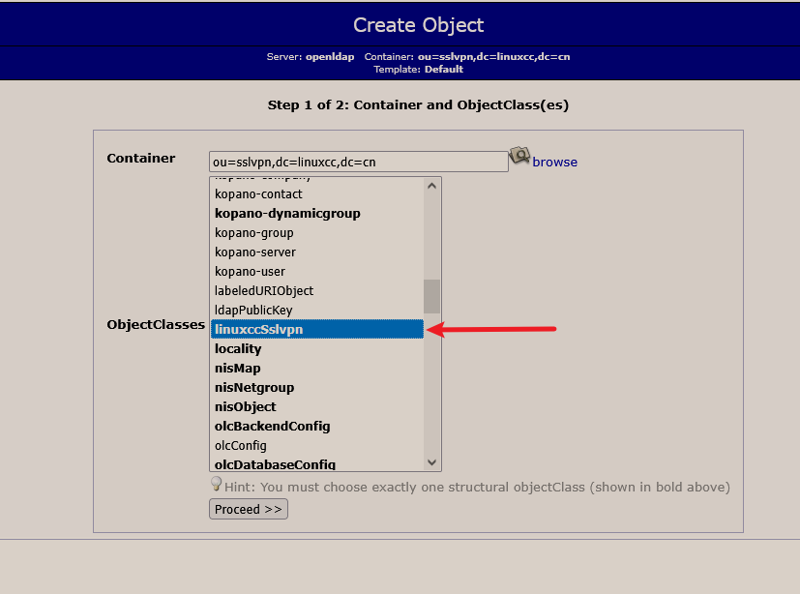Click the Container DN input field
The height and width of the screenshot is (594, 800).
[358, 162]
